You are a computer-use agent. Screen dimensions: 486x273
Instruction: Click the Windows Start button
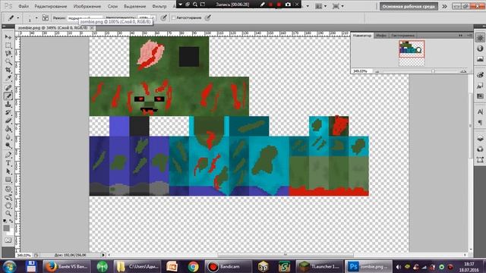tap(10, 266)
